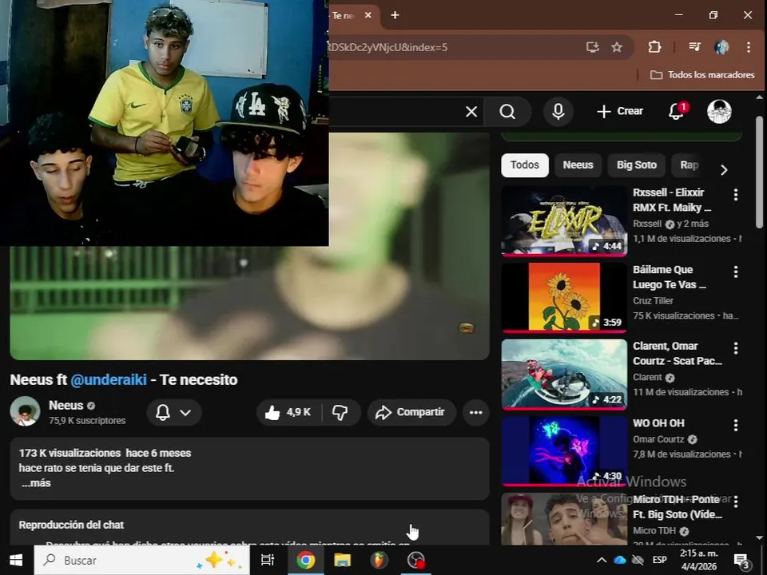Screen dimensions: 767x575
Task: Open subscription notification bell dropdown
Action: click(173, 413)
